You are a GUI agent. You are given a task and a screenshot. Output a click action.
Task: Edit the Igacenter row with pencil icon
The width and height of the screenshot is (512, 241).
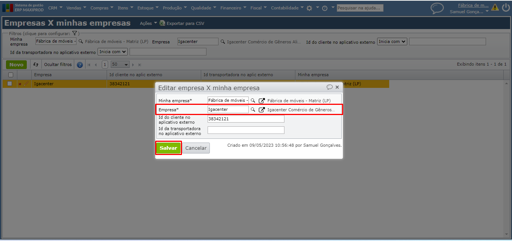click(x=26, y=83)
